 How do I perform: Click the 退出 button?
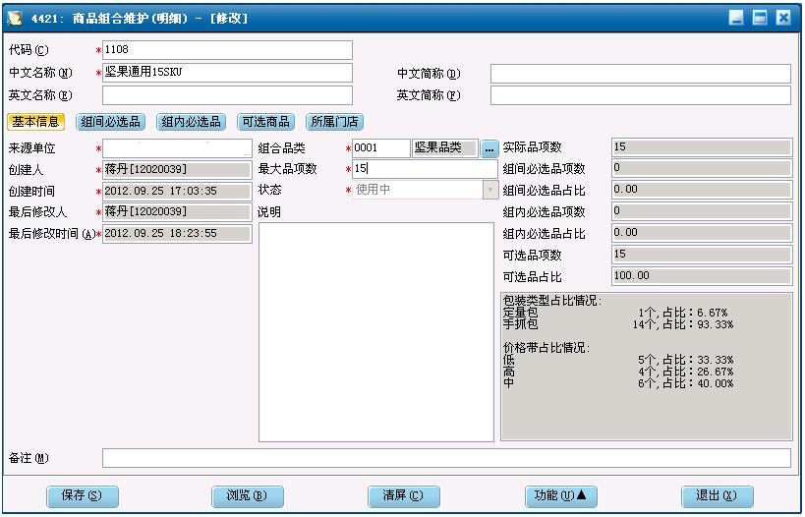(x=717, y=496)
